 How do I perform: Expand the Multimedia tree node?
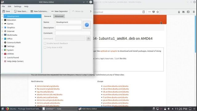(x=2, y=35)
